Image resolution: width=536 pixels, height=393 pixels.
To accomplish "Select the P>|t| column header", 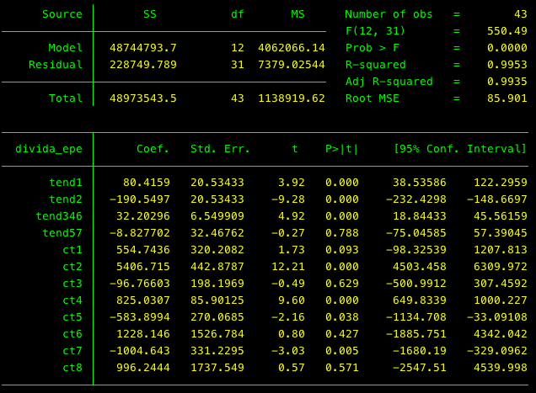I will point(341,149).
